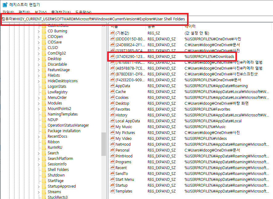273x199 pixels.
Task: Click the string icon beside Cookies value
Action: pyautogui.click(x=112, y=97)
